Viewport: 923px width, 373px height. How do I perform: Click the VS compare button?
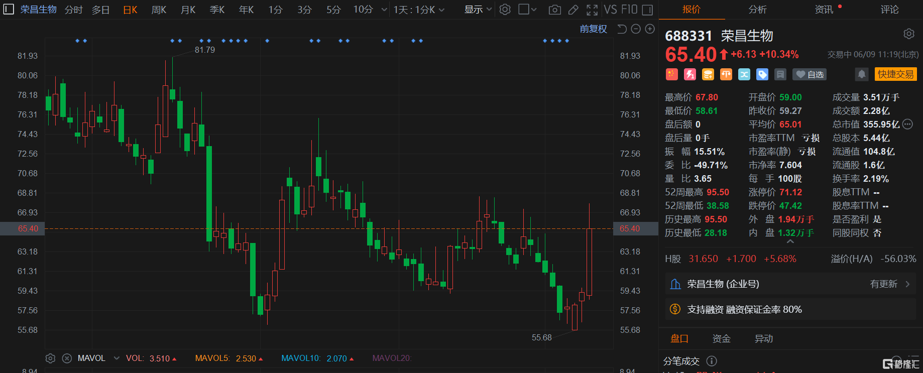tap(610, 10)
